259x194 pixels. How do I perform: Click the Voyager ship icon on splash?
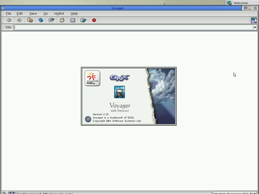[120, 92]
